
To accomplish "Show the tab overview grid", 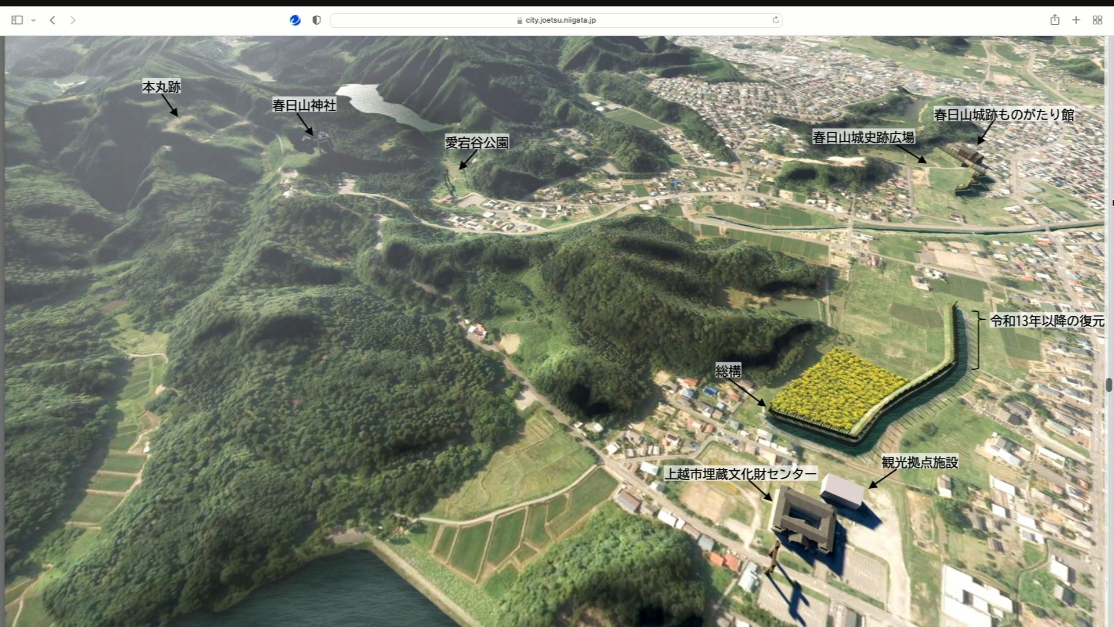I will click(1097, 20).
